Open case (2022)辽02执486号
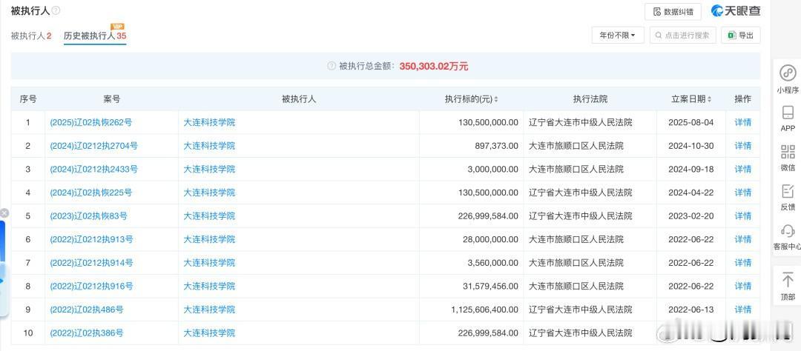This screenshot has height=351, width=801. tap(86, 310)
